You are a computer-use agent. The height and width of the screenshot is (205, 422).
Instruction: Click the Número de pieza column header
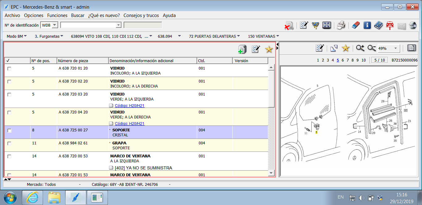tap(82, 61)
